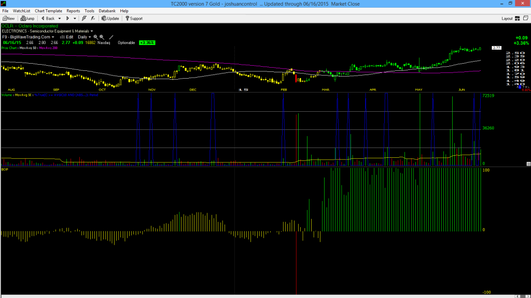Image resolution: width=531 pixels, height=298 pixels.
Task: Click the first magnifier zoom icon
Action: pos(95,37)
